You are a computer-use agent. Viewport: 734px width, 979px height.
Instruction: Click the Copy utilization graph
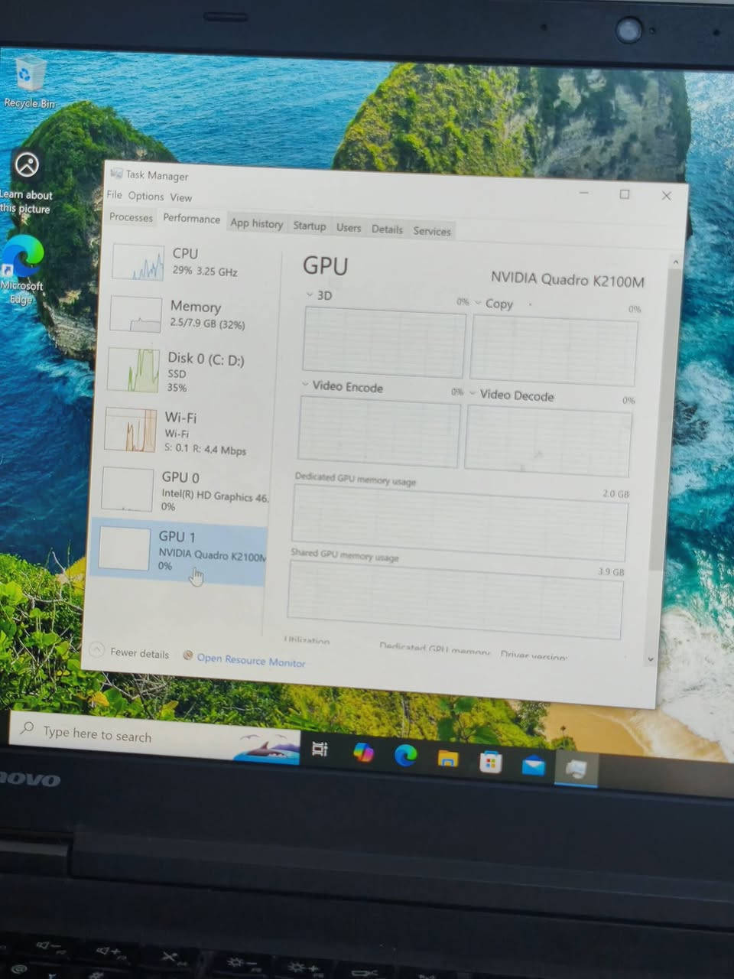(554, 350)
